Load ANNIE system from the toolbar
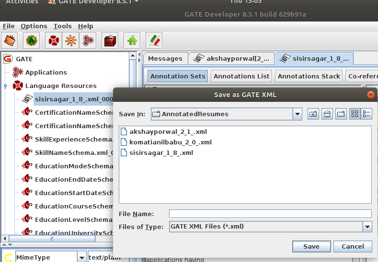Image resolution: width=378 pixels, height=262 pixels. (x=32, y=41)
